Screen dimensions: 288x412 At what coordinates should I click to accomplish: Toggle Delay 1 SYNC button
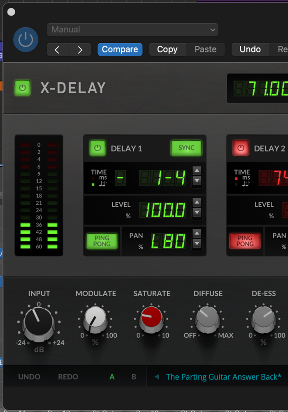186,148
